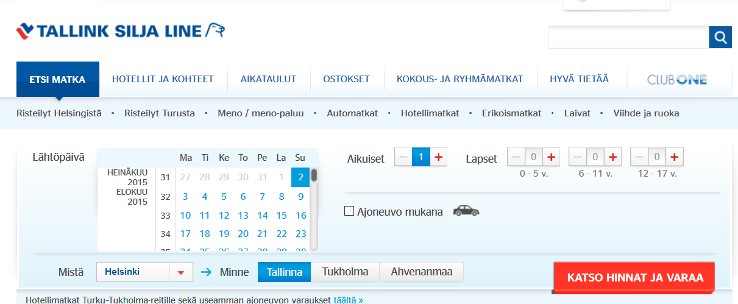
Task: Open the Automatkat link
Action: 352,113
